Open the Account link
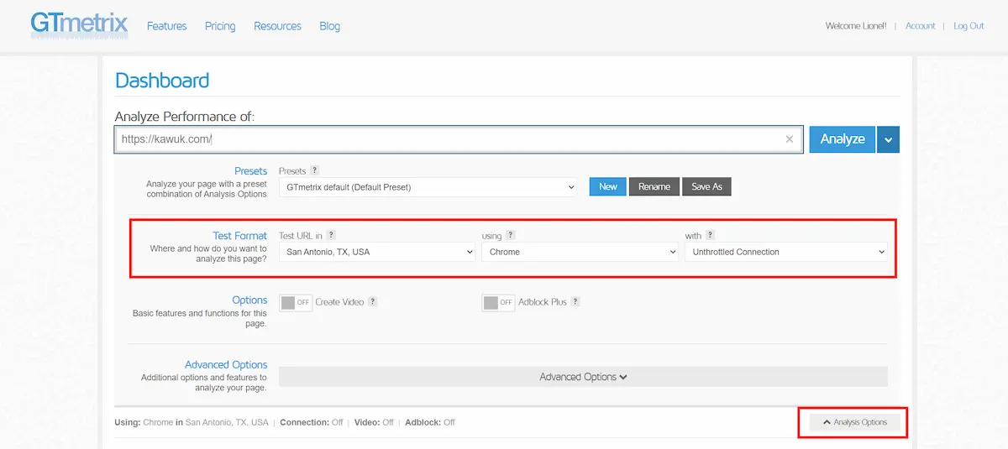The height and width of the screenshot is (449, 1008). pos(921,26)
